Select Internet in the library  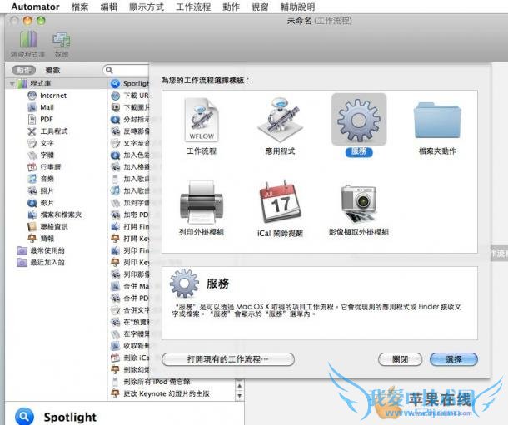coord(52,96)
